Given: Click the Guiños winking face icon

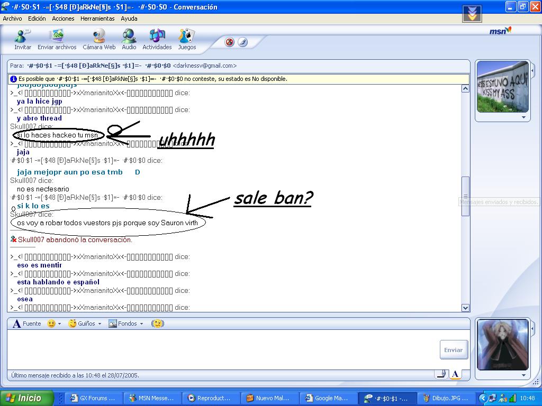Looking at the screenshot, I should 72,324.
